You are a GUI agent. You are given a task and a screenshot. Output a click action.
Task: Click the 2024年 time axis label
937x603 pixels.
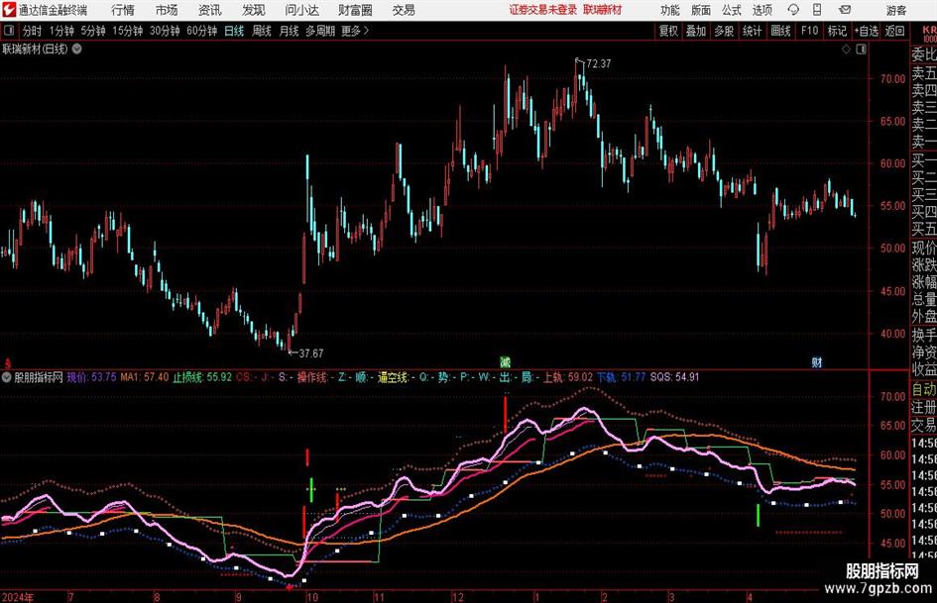17,597
